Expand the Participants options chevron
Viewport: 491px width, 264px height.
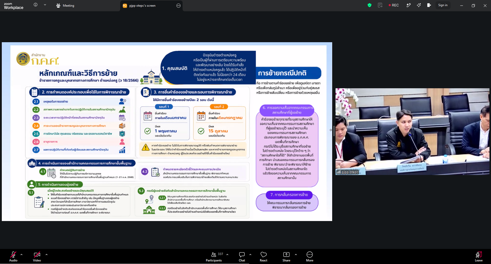(x=227, y=255)
